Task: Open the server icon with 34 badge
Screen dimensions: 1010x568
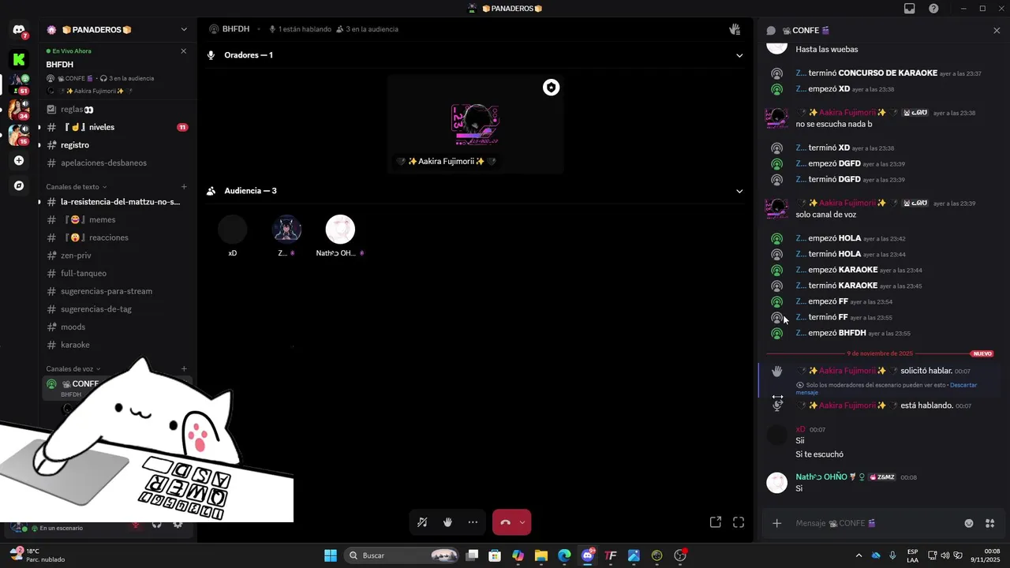Action: (19, 109)
